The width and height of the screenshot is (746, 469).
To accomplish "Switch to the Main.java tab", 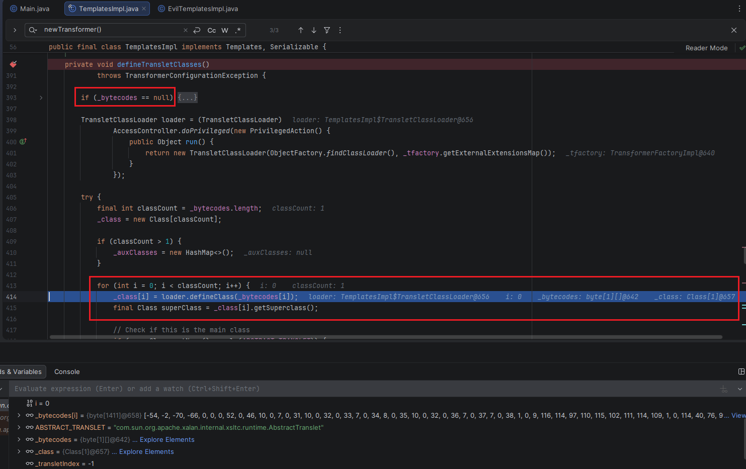I will (30, 9).
